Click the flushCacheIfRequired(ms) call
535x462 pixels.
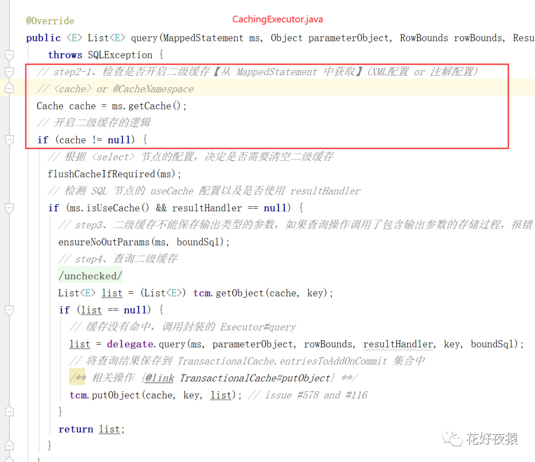[111, 174]
